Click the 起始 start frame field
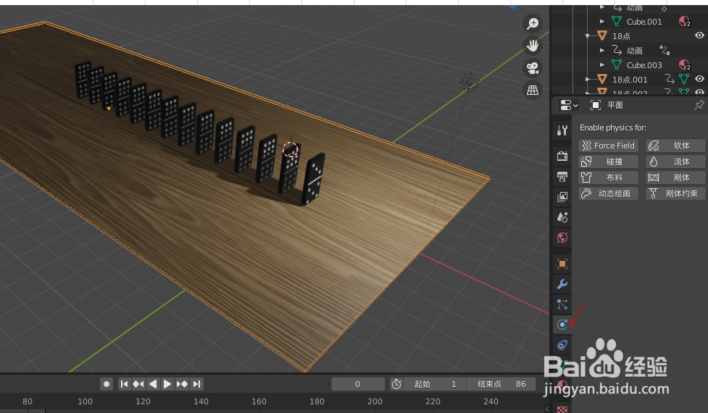Image resolution: width=708 pixels, height=413 pixels. click(x=435, y=384)
